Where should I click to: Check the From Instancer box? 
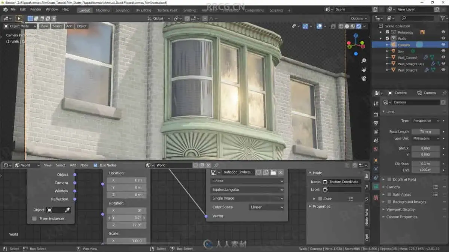tap(34, 218)
